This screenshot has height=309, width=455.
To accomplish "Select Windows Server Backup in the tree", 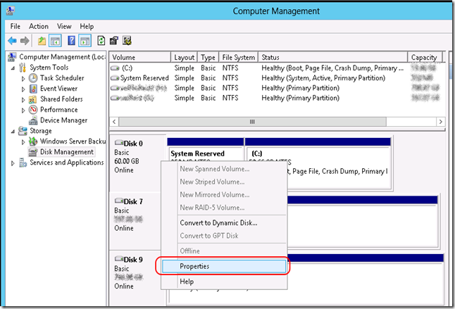I will coord(73,141).
